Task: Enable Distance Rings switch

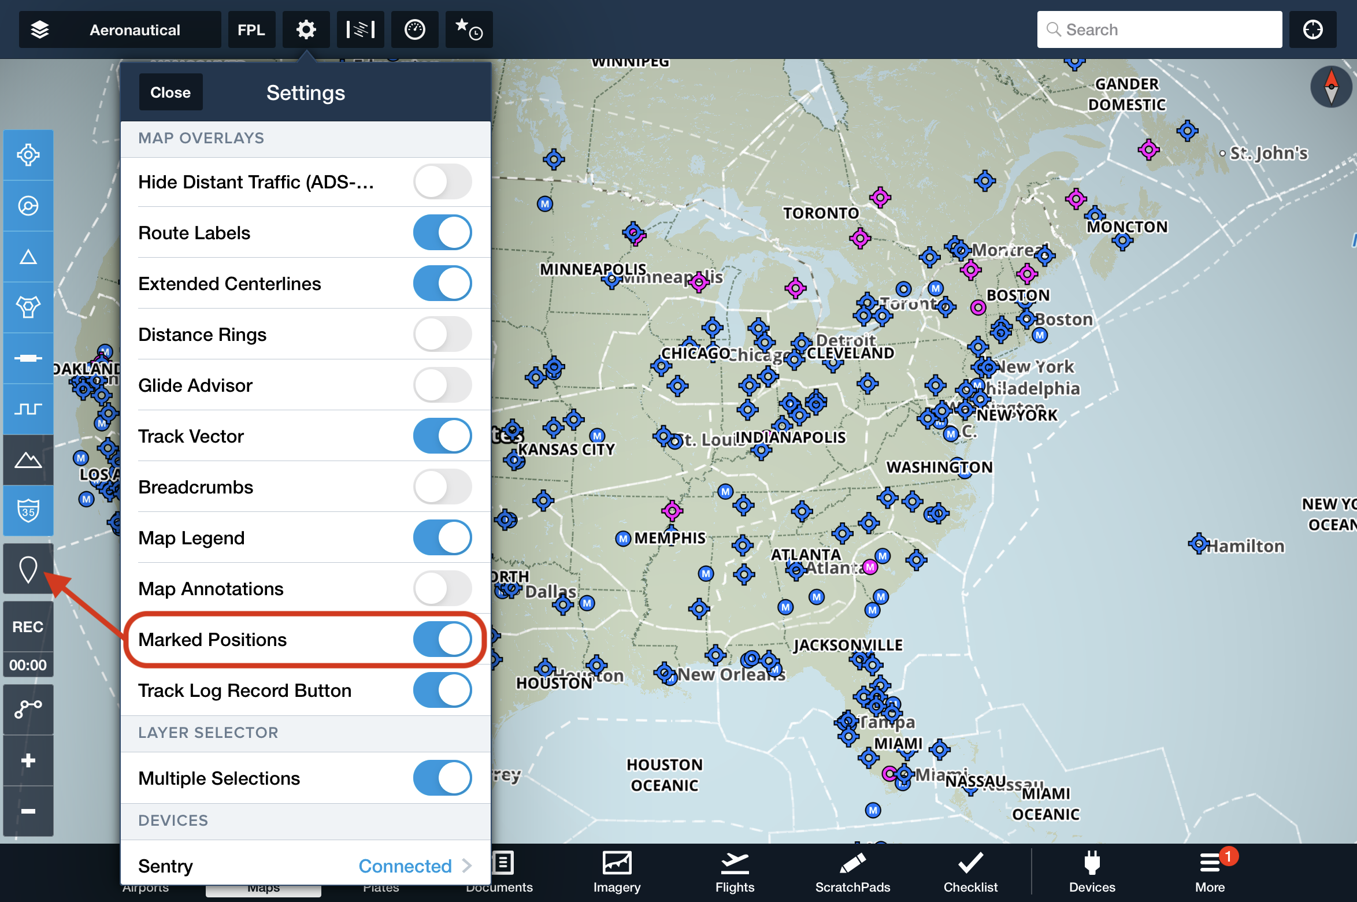Action: (443, 335)
